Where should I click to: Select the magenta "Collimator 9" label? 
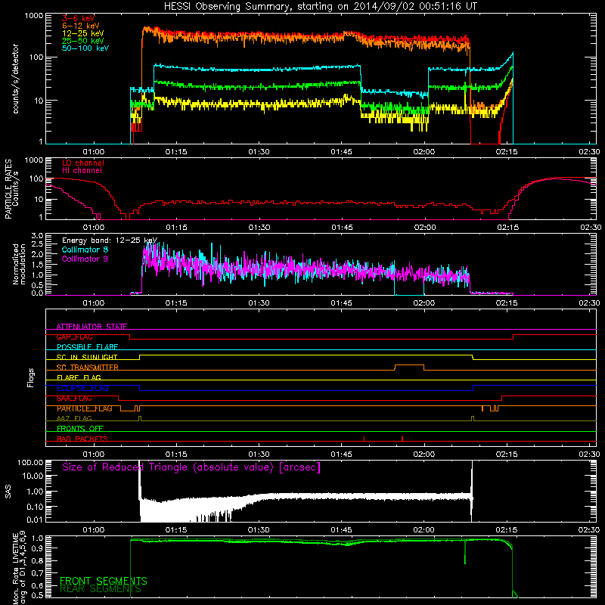point(85,259)
